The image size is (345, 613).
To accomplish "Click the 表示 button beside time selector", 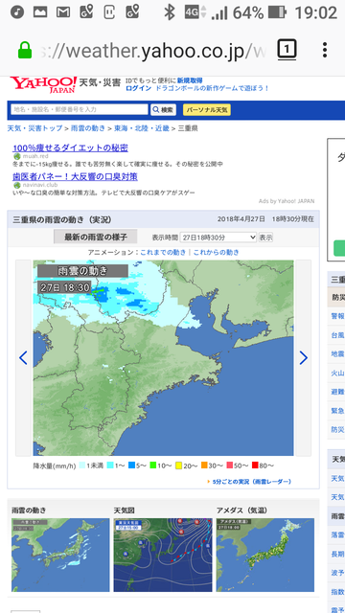I will [265, 238].
